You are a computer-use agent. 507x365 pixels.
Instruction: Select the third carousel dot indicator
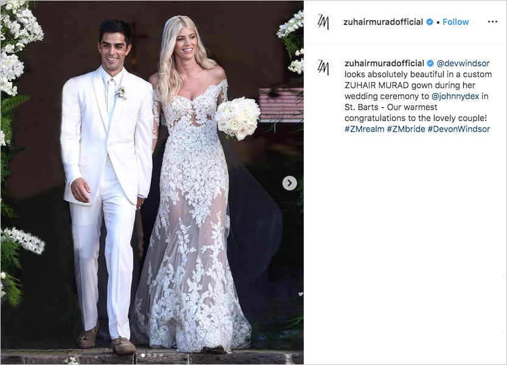(155, 355)
